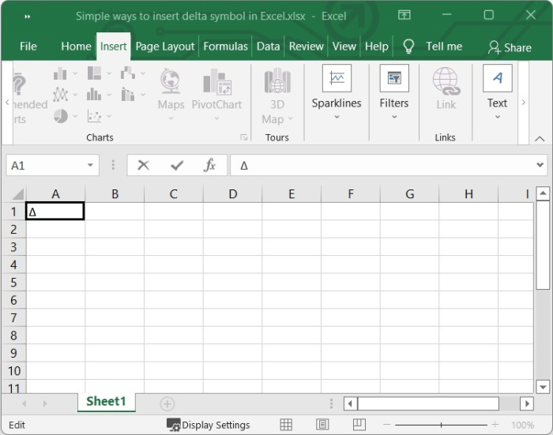This screenshot has width=553, height=435.
Task: Open the PivotChart button
Action: click(x=216, y=93)
